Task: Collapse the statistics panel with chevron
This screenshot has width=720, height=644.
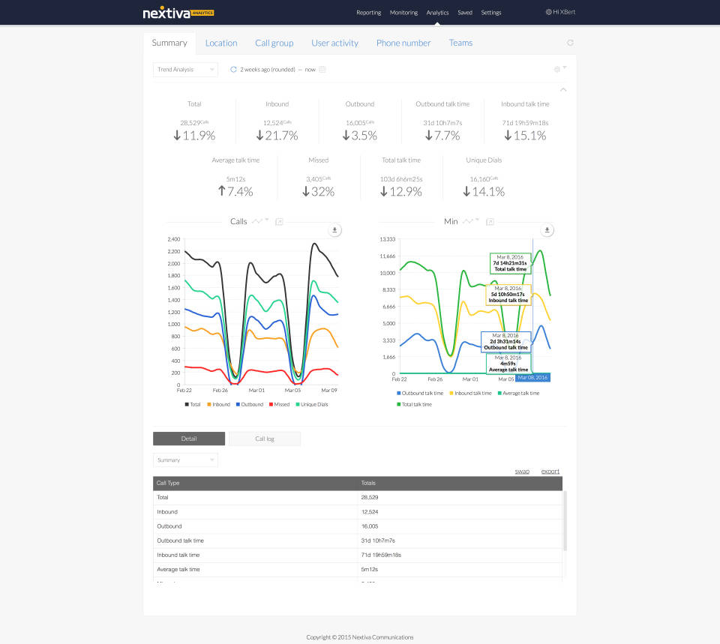Action: [563, 89]
